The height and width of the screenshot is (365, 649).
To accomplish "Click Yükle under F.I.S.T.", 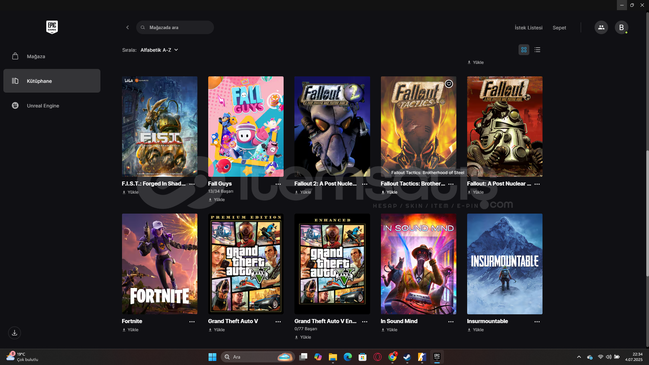I will [130, 192].
